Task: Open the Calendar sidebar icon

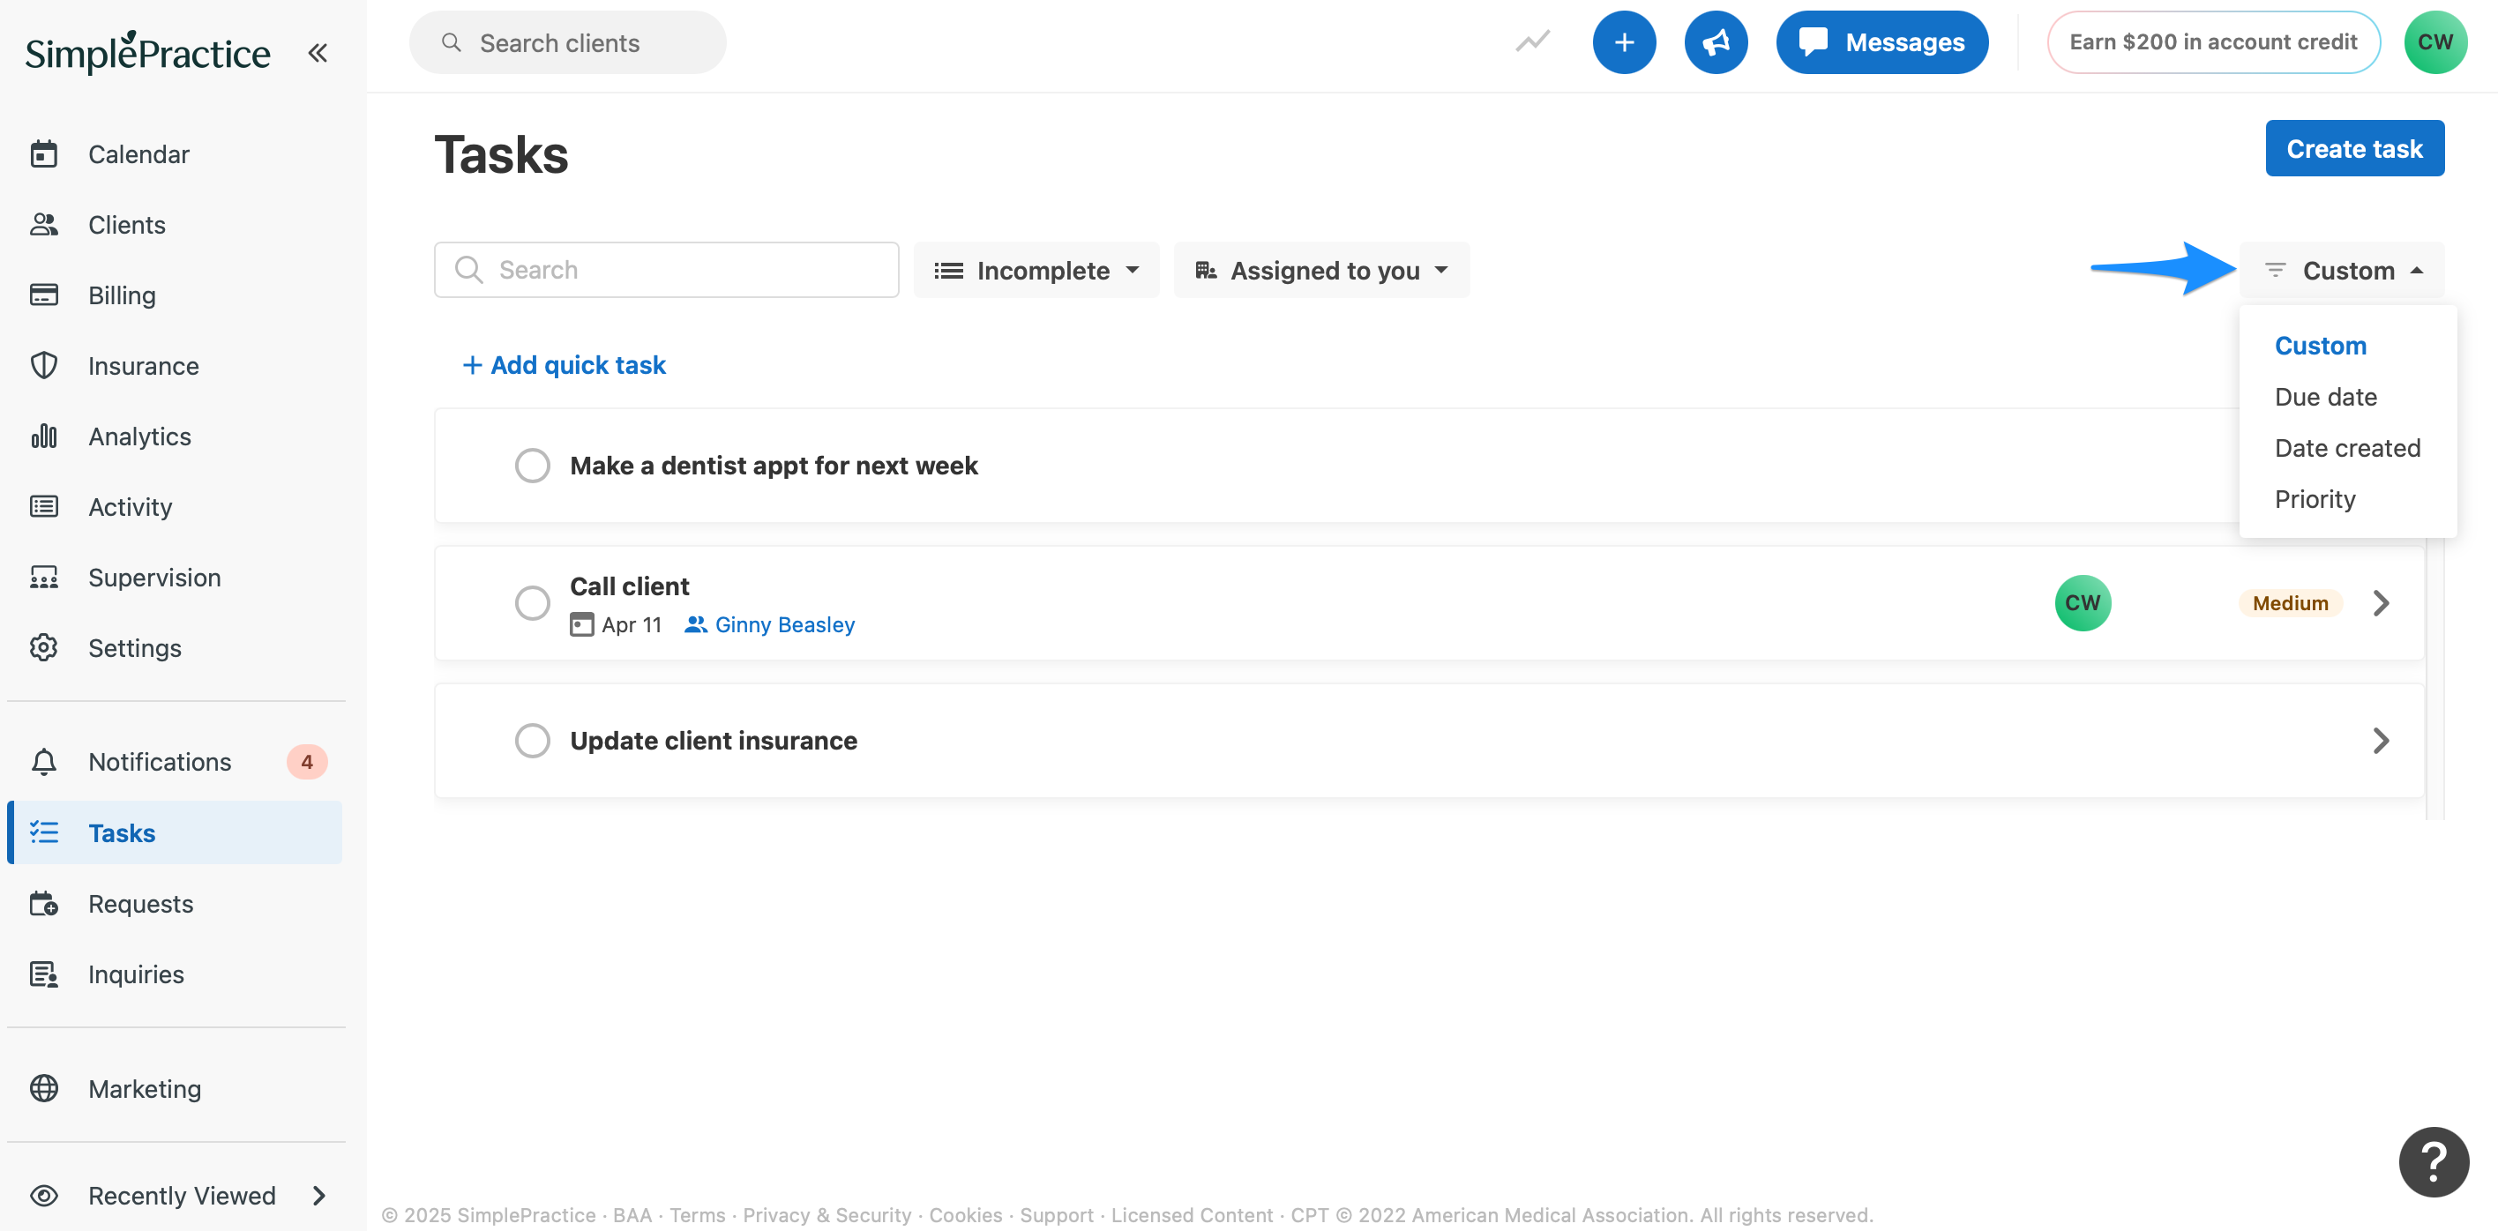Action: click(x=43, y=154)
